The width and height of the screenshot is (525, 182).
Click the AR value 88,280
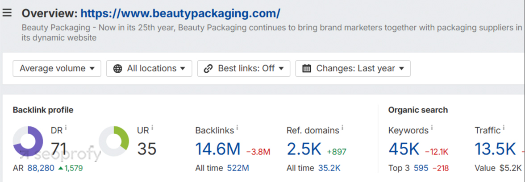pos(40,168)
